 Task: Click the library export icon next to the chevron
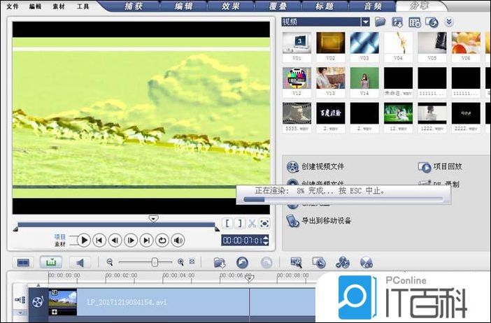[x=432, y=22]
